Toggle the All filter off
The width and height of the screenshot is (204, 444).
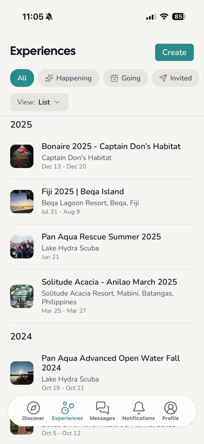22,78
